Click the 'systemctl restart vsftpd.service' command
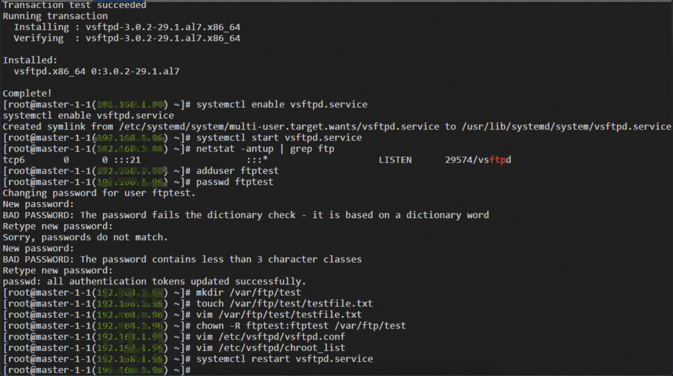 point(284,359)
